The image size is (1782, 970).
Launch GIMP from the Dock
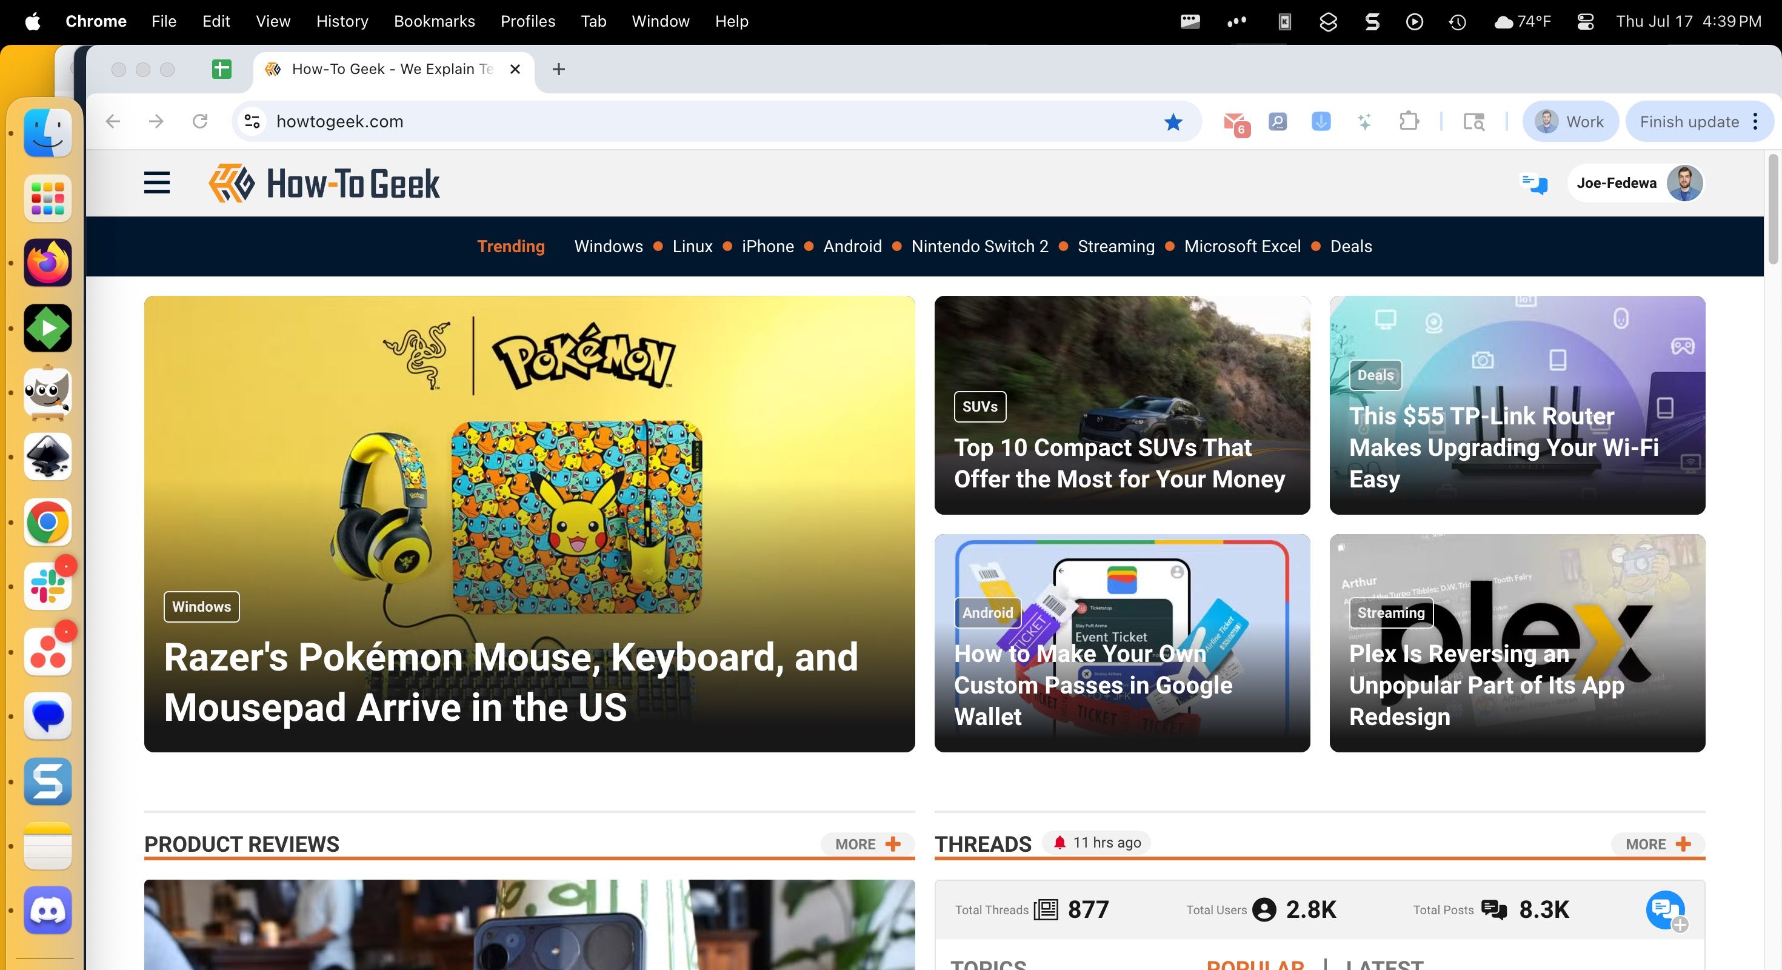click(x=48, y=392)
